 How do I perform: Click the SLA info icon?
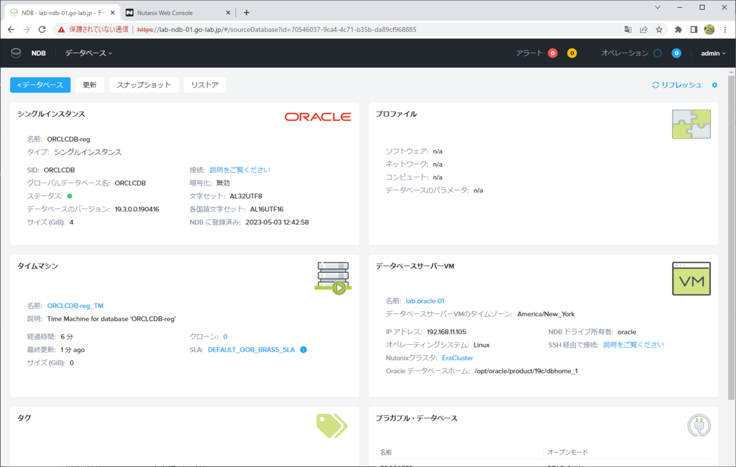tap(303, 350)
